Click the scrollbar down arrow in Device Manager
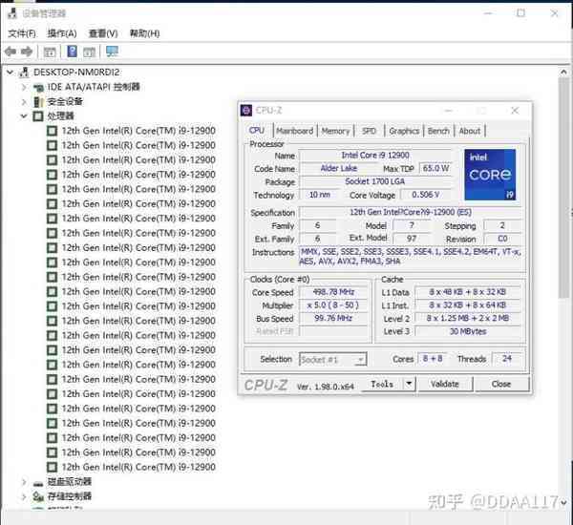 563,503
